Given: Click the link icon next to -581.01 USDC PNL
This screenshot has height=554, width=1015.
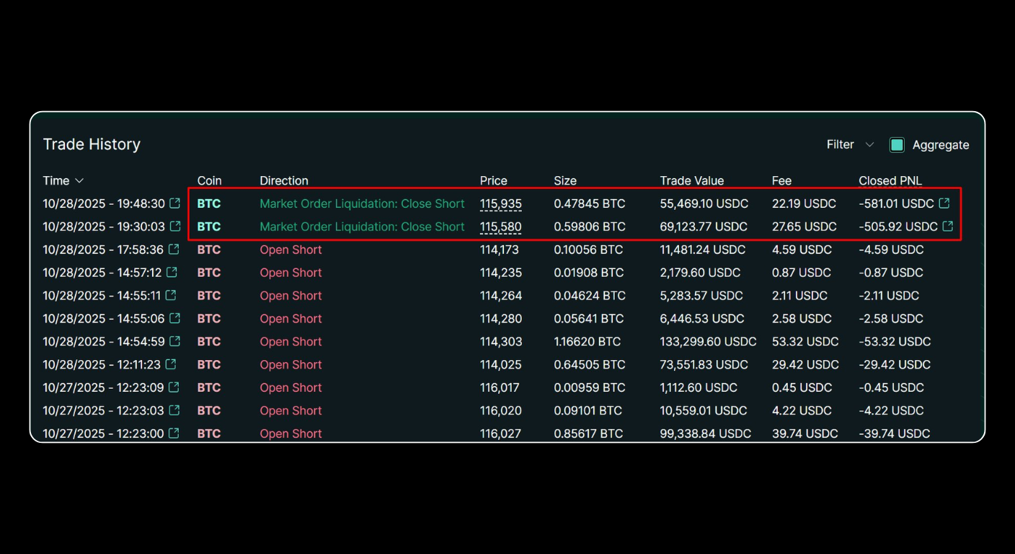Looking at the screenshot, I should coord(944,203).
